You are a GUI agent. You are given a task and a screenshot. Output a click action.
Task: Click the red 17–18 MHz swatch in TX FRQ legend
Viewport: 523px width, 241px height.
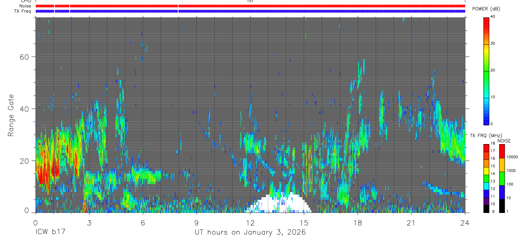click(x=486, y=148)
